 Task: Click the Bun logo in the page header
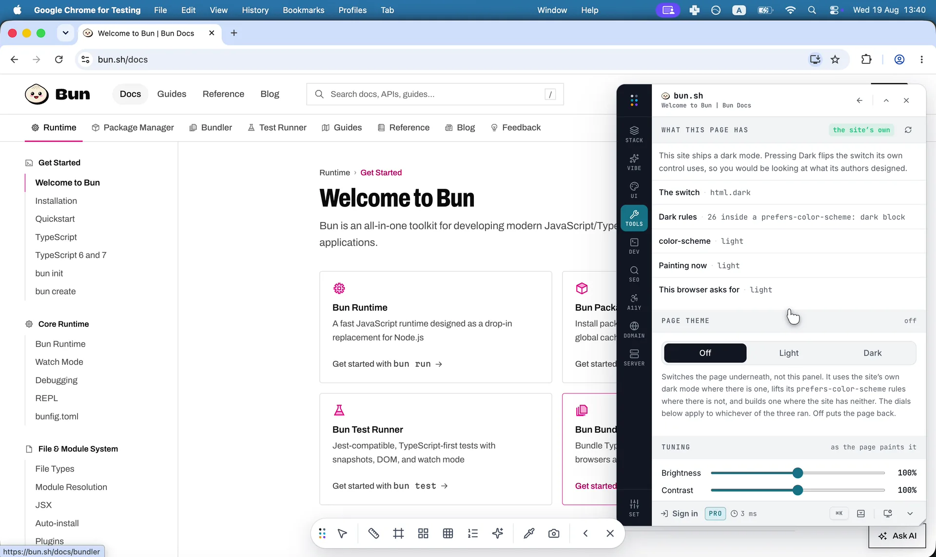click(x=58, y=94)
